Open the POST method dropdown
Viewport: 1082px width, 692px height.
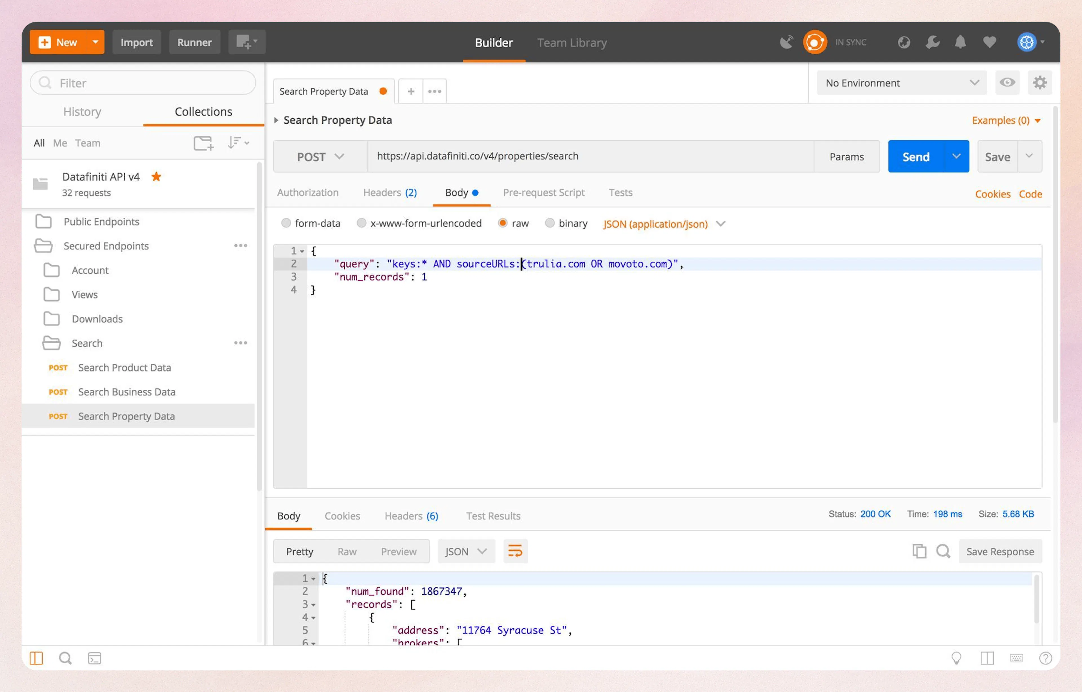pos(320,156)
